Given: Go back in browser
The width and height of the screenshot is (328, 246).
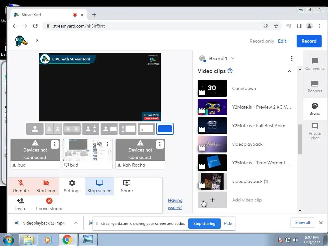Looking at the screenshot, I should (15, 26).
